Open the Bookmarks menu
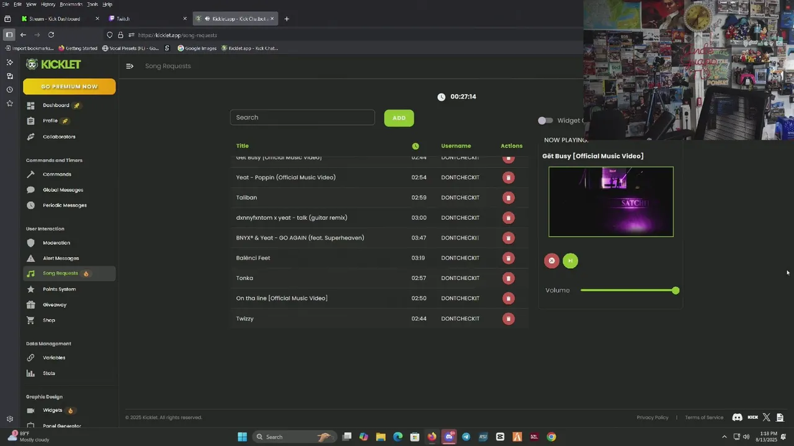The height and width of the screenshot is (446, 794). 71,4
